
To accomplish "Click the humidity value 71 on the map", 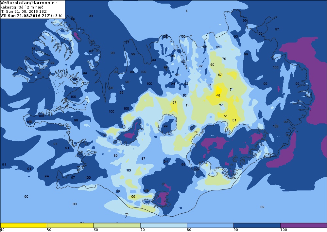I will tap(232, 89).
